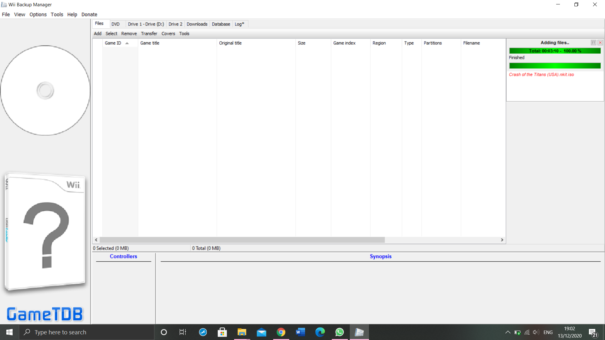Screen dimensions: 605x340
Task: Sort list by Filename column
Action: click(x=483, y=43)
